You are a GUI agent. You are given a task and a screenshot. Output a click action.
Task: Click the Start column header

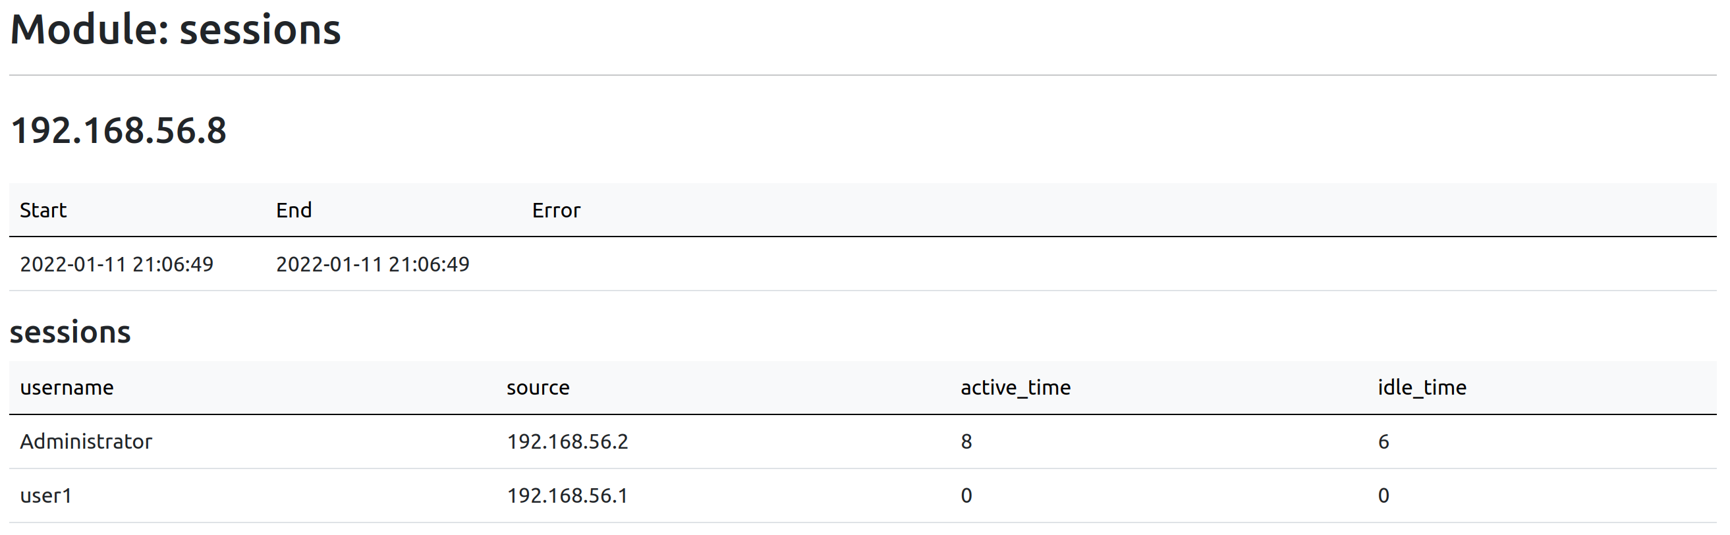click(43, 210)
